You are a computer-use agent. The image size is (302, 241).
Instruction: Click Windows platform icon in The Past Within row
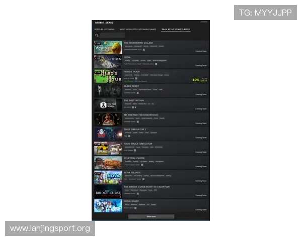[133, 107]
